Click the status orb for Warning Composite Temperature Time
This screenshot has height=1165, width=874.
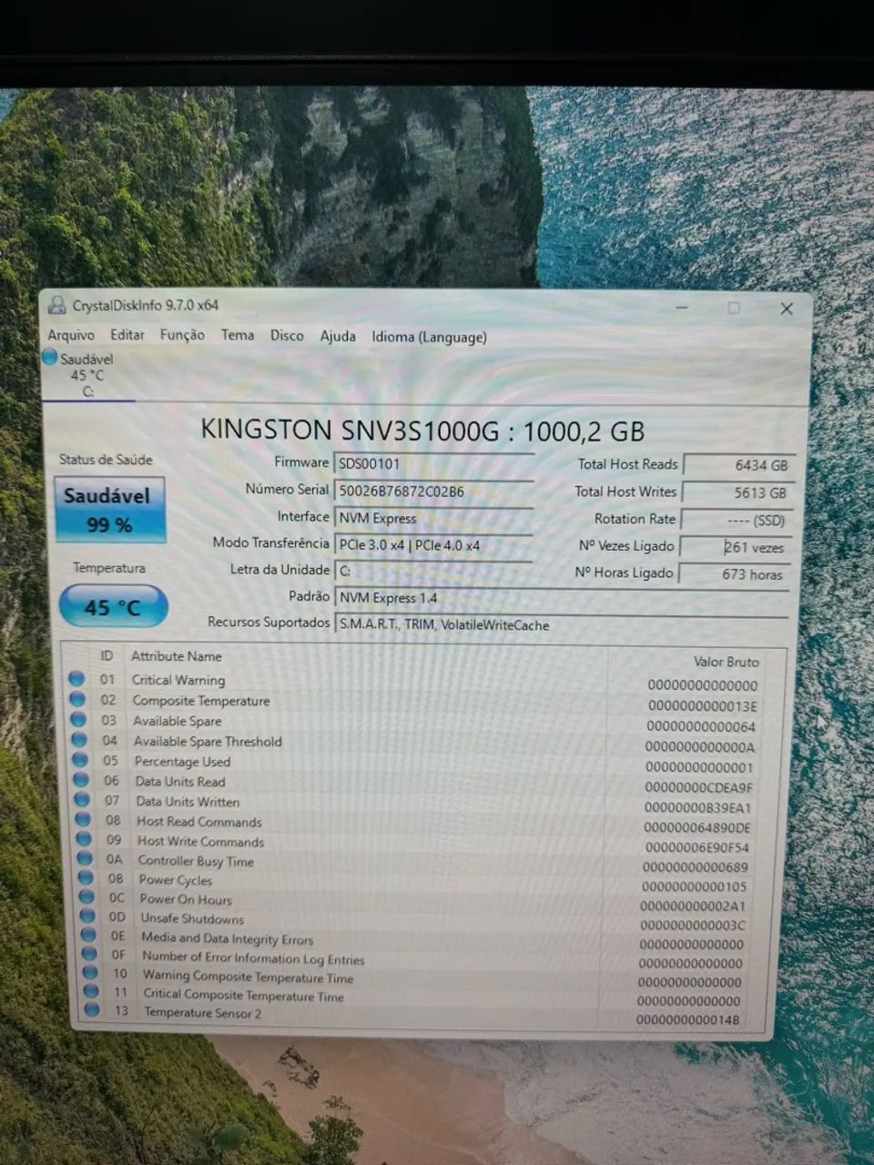[x=90, y=973]
